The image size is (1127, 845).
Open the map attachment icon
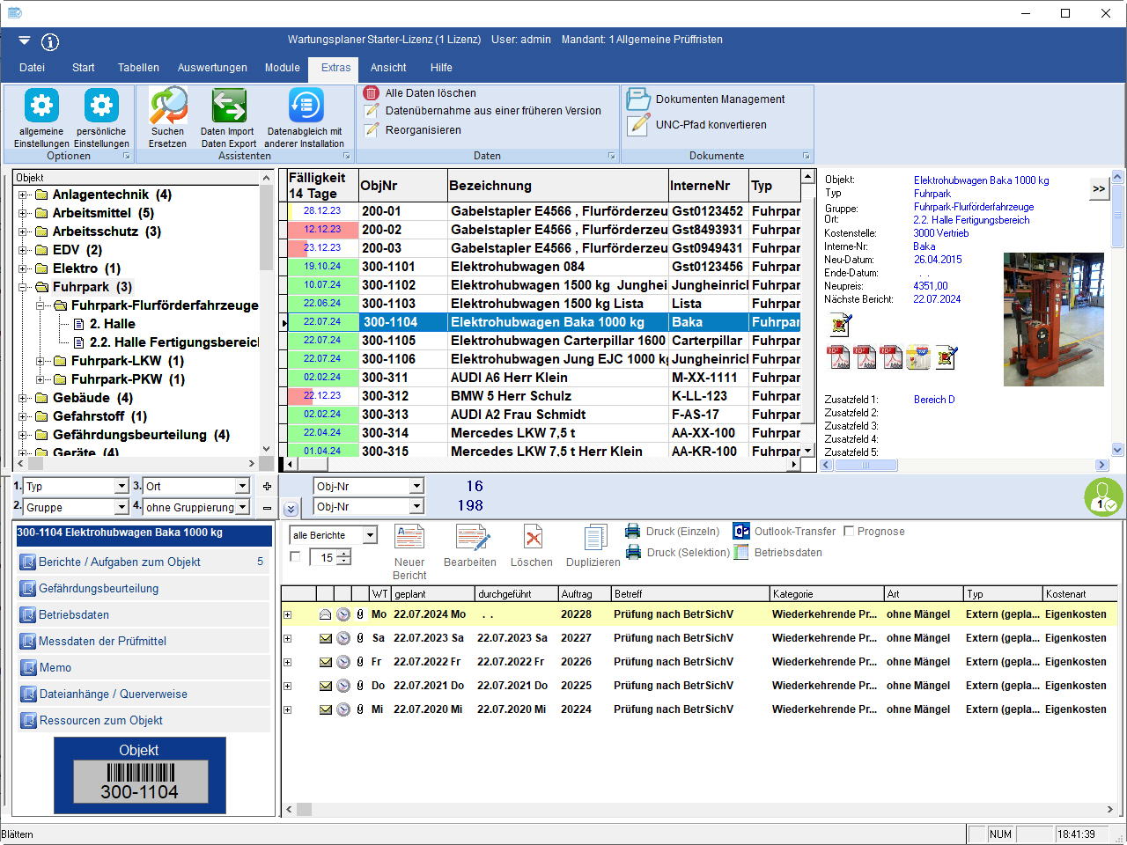[918, 356]
